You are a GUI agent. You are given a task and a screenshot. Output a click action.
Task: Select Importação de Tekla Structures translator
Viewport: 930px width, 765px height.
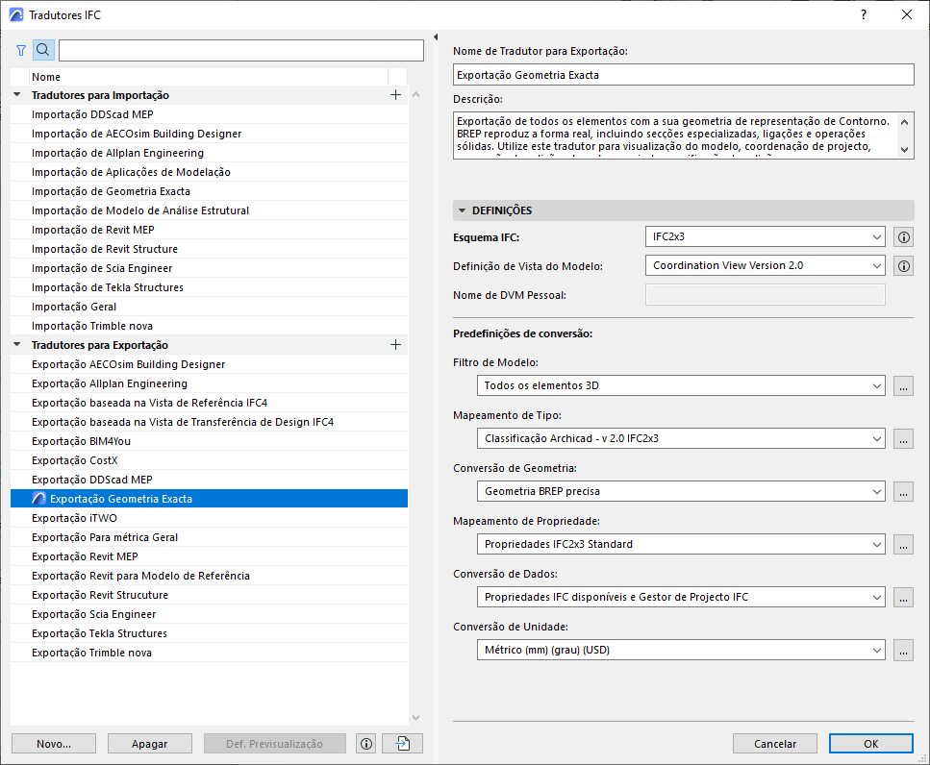point(108,287)
